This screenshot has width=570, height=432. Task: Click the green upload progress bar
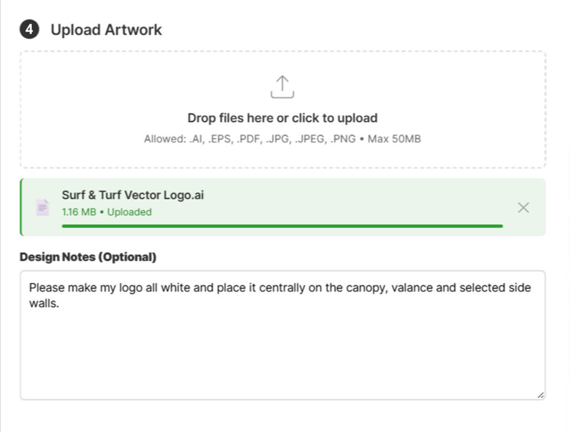point(282,227)
